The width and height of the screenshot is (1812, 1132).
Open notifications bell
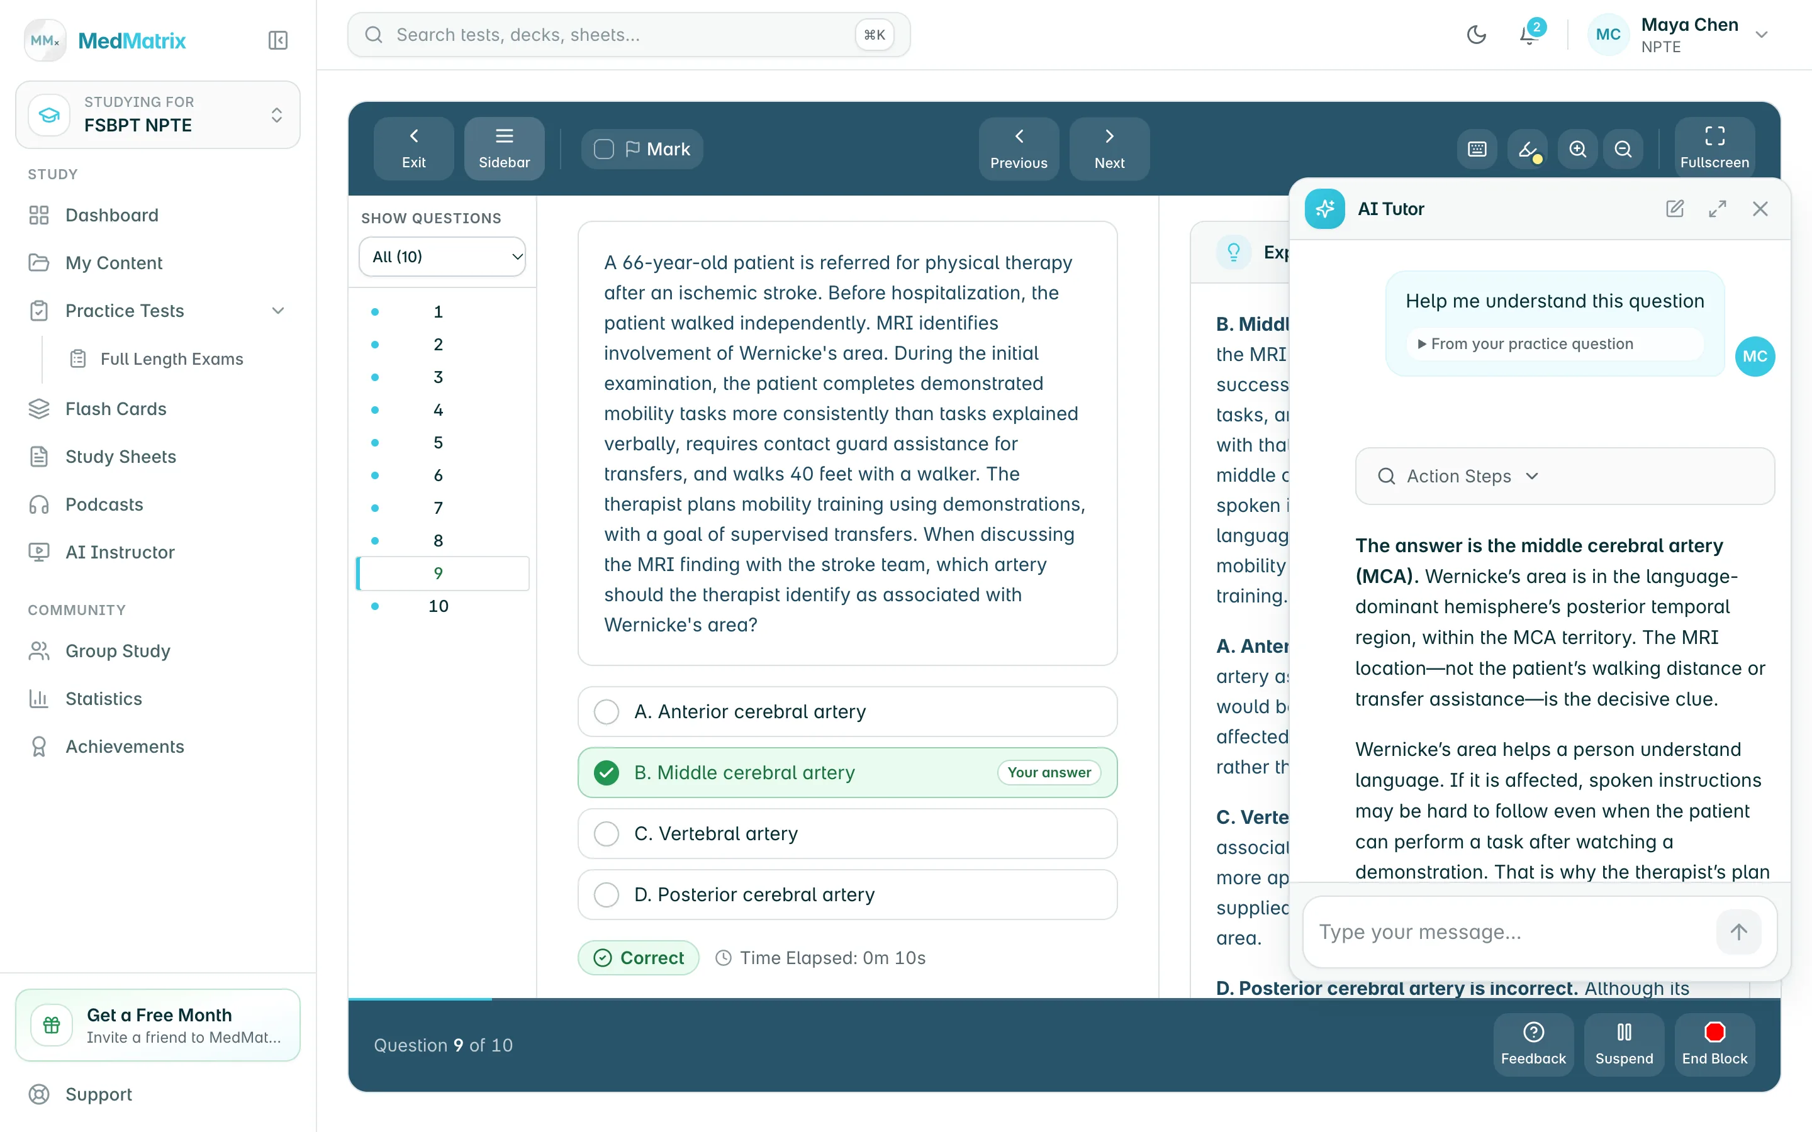click(1528, 35)
